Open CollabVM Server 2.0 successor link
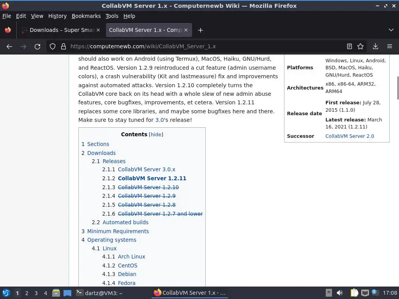The image size is (399, 299). (x=350, y=136)
